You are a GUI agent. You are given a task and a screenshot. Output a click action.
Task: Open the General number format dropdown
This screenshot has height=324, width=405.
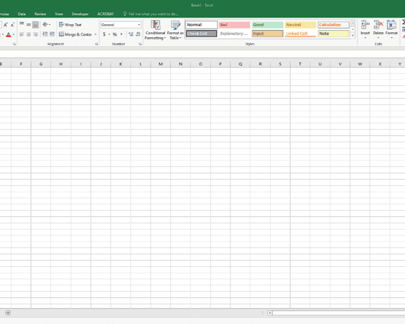coord(139,25)
